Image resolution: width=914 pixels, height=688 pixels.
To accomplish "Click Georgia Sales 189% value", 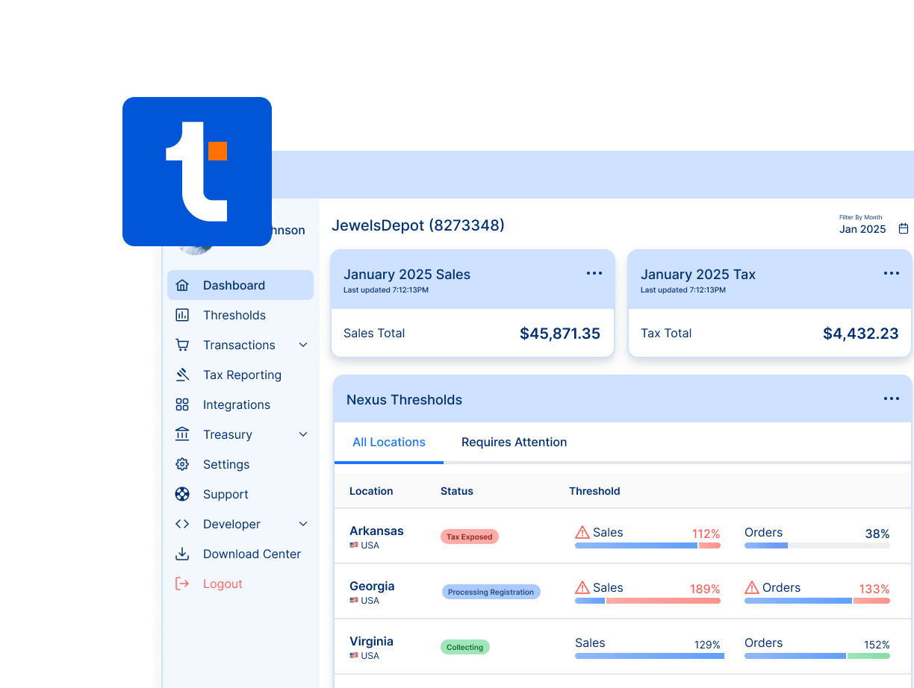I will click(705, 589).
